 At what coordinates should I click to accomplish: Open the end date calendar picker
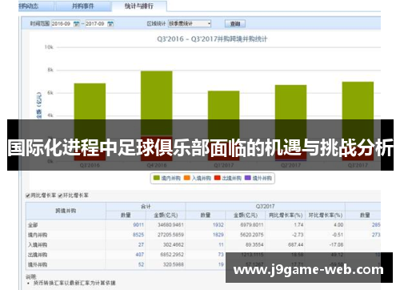110,24
